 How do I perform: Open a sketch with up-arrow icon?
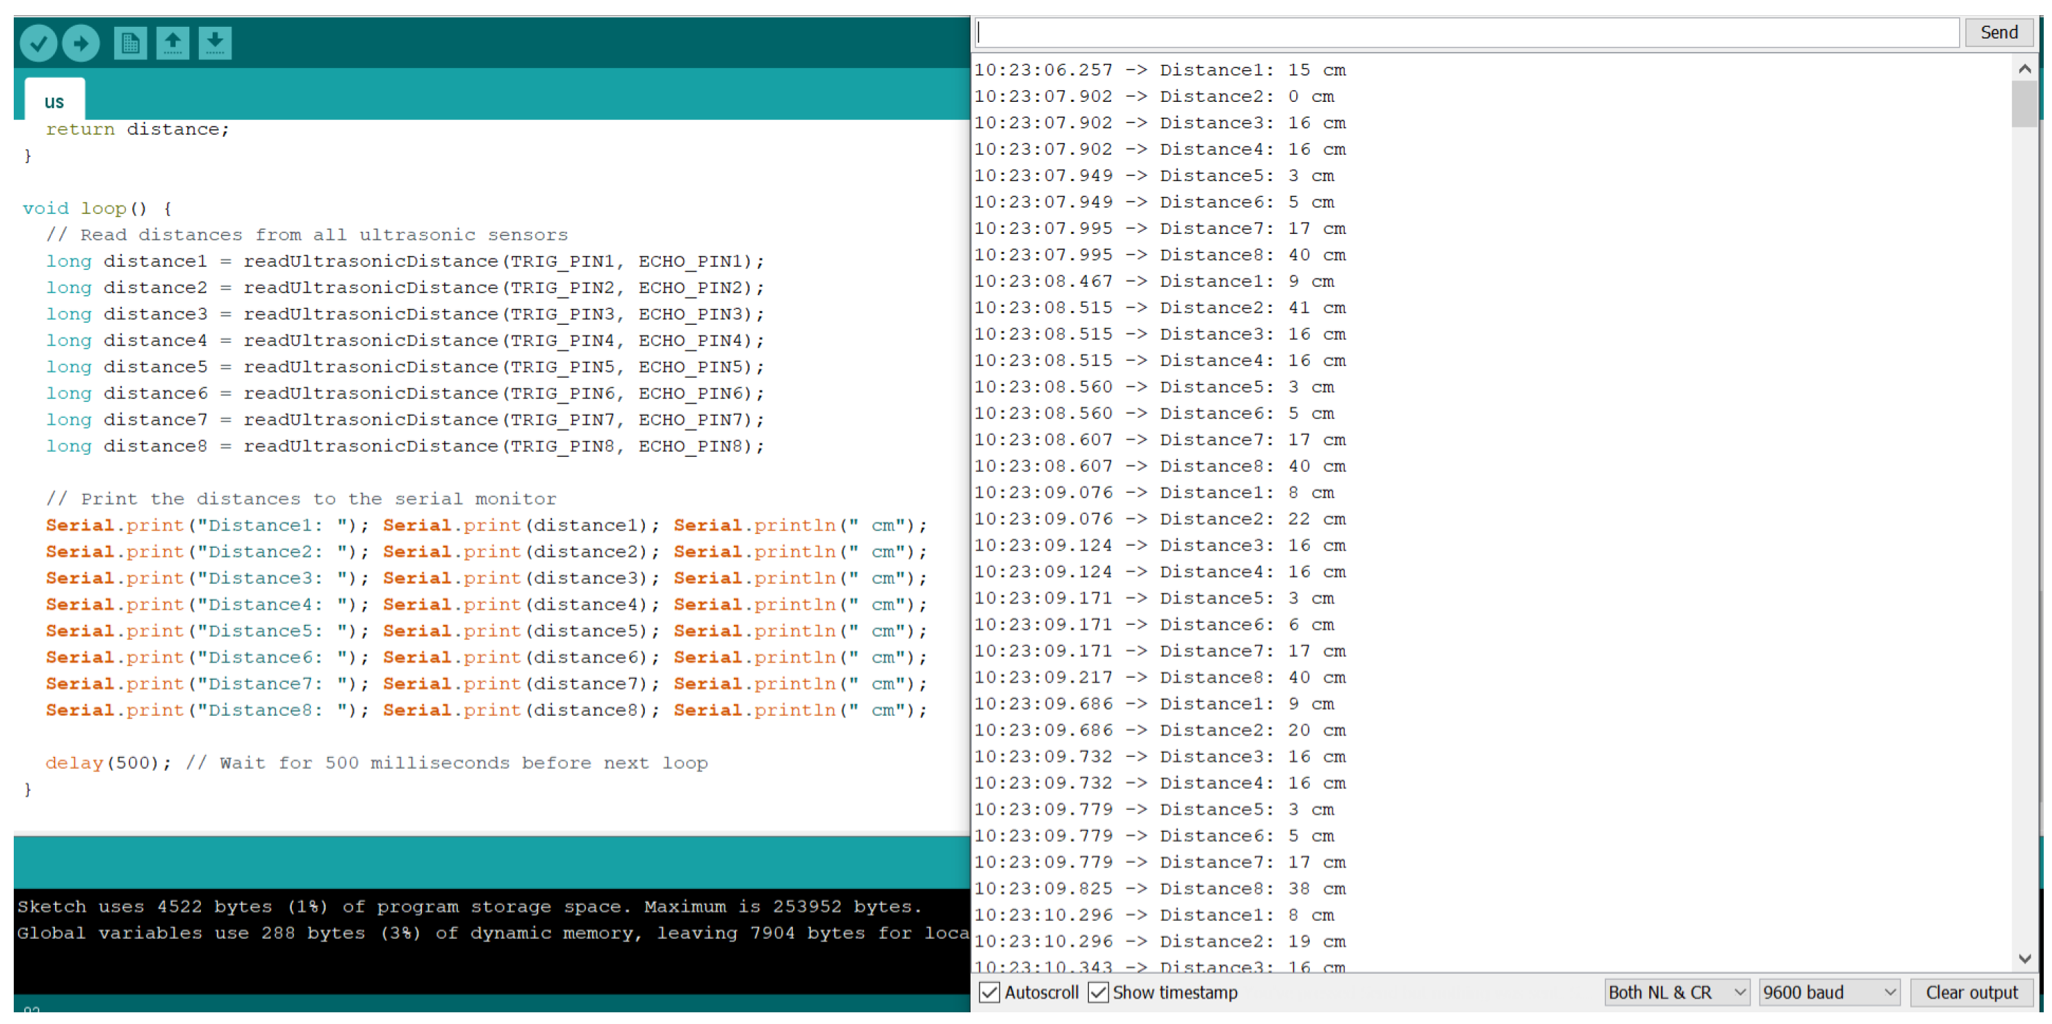tap(172, 43)
